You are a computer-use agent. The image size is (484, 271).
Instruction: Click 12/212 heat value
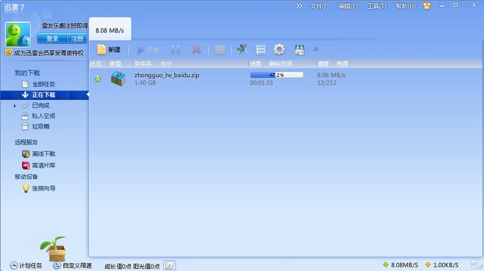click(326, 83)
